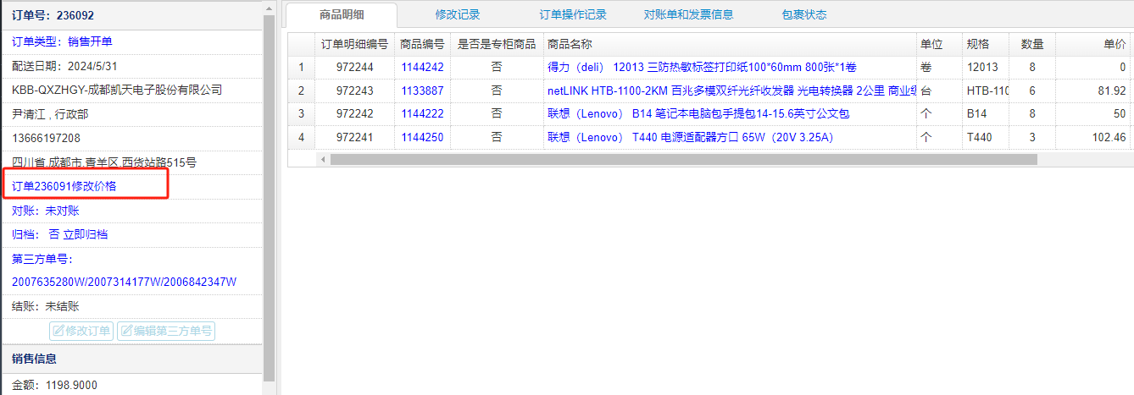
Task: Click the left panel vertical scrollbar
Action: click(269, 197)
